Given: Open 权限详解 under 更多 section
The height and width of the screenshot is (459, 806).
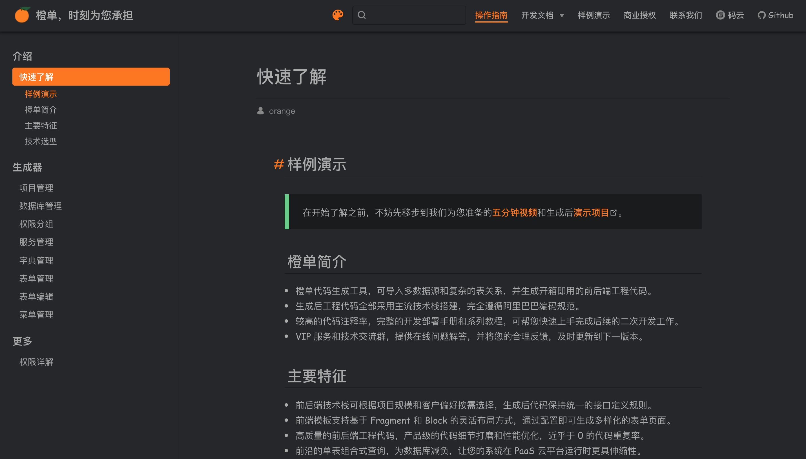Looking at the screenshot, I should (36, 362).
